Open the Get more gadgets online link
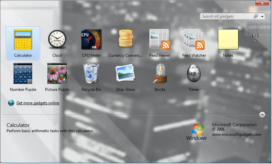The image size is (272, 164). pyautogui.click(x=38, y=103)
